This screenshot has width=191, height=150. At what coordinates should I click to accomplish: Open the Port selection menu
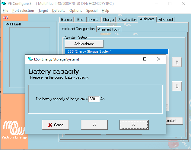pos(23,11)
